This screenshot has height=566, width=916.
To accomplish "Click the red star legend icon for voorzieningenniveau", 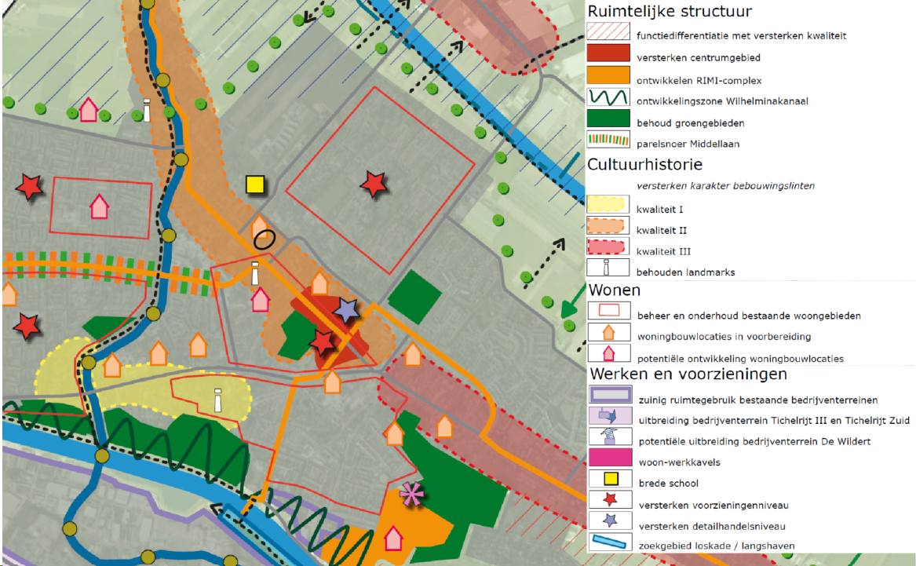I will pos(608,503).
